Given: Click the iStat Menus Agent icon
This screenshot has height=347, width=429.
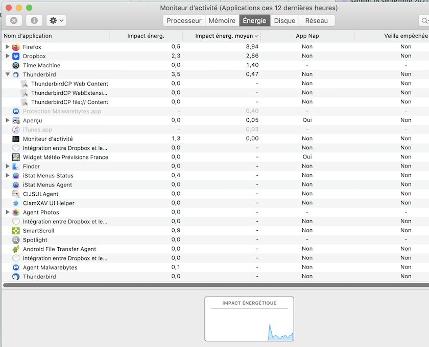Looking at the screenshot, I should [x=16, y=185].
